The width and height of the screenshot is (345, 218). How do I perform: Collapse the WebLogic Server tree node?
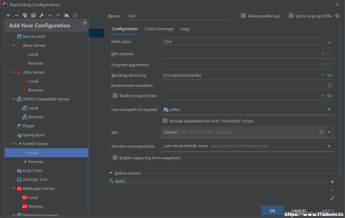(14, 188)
